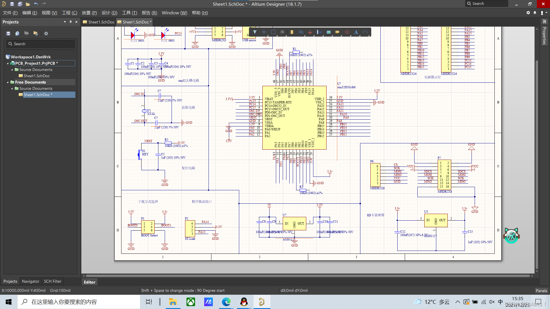Select Sheet1.SchDoc under PCB_Project1
Viewport: 550px width, 309px height.
[37, 76]
